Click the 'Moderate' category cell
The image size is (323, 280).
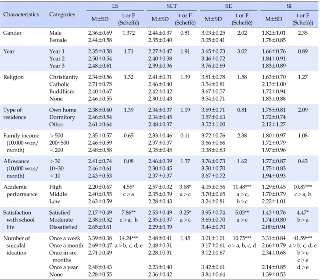point(61,220)
